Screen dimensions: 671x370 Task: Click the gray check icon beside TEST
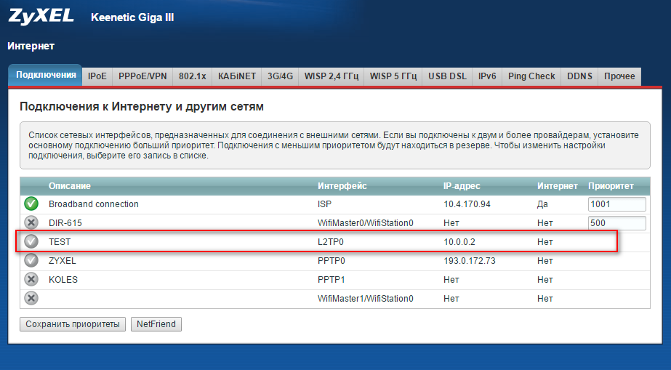coord(31,241)
